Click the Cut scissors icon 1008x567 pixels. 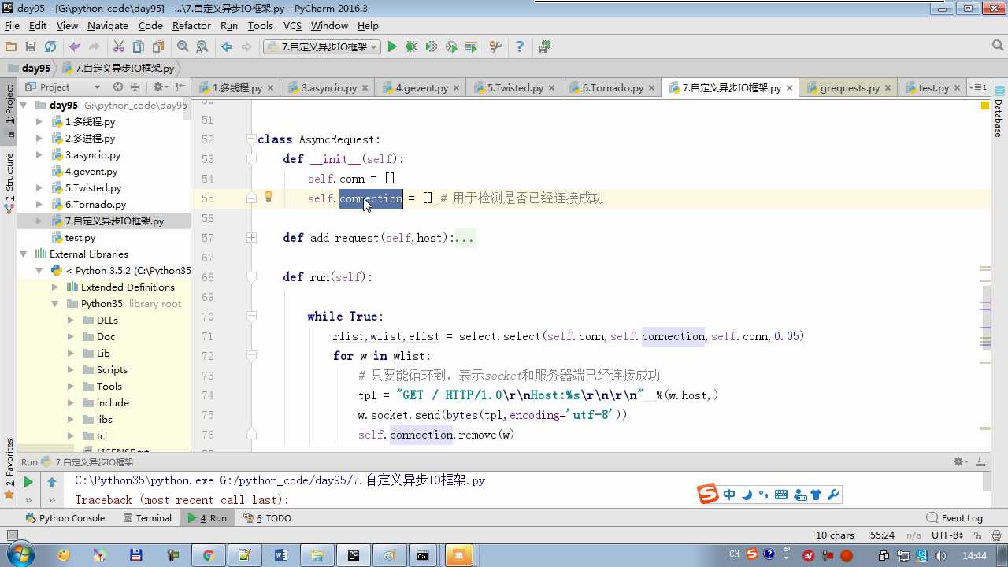tap(119, 47)
